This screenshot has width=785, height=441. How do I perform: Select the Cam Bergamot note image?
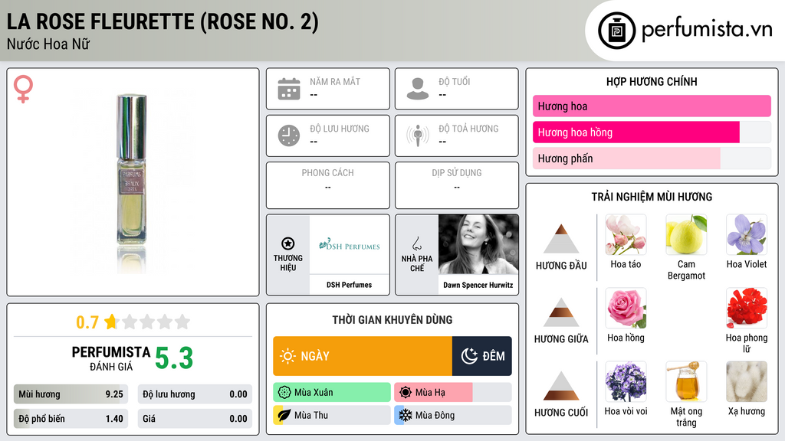(x=686, y=234)
